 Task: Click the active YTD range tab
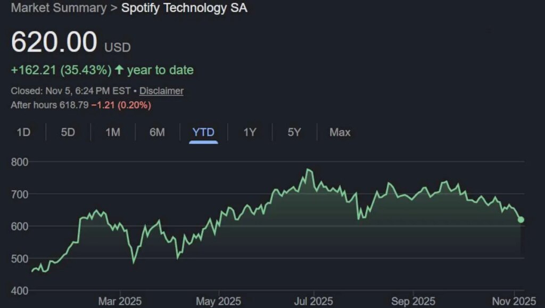click(x=202, y=132)
